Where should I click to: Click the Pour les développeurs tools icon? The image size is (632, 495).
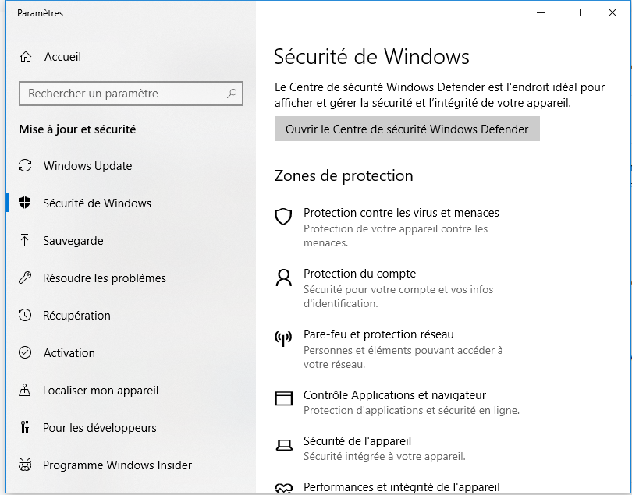(x=25, y=427)
